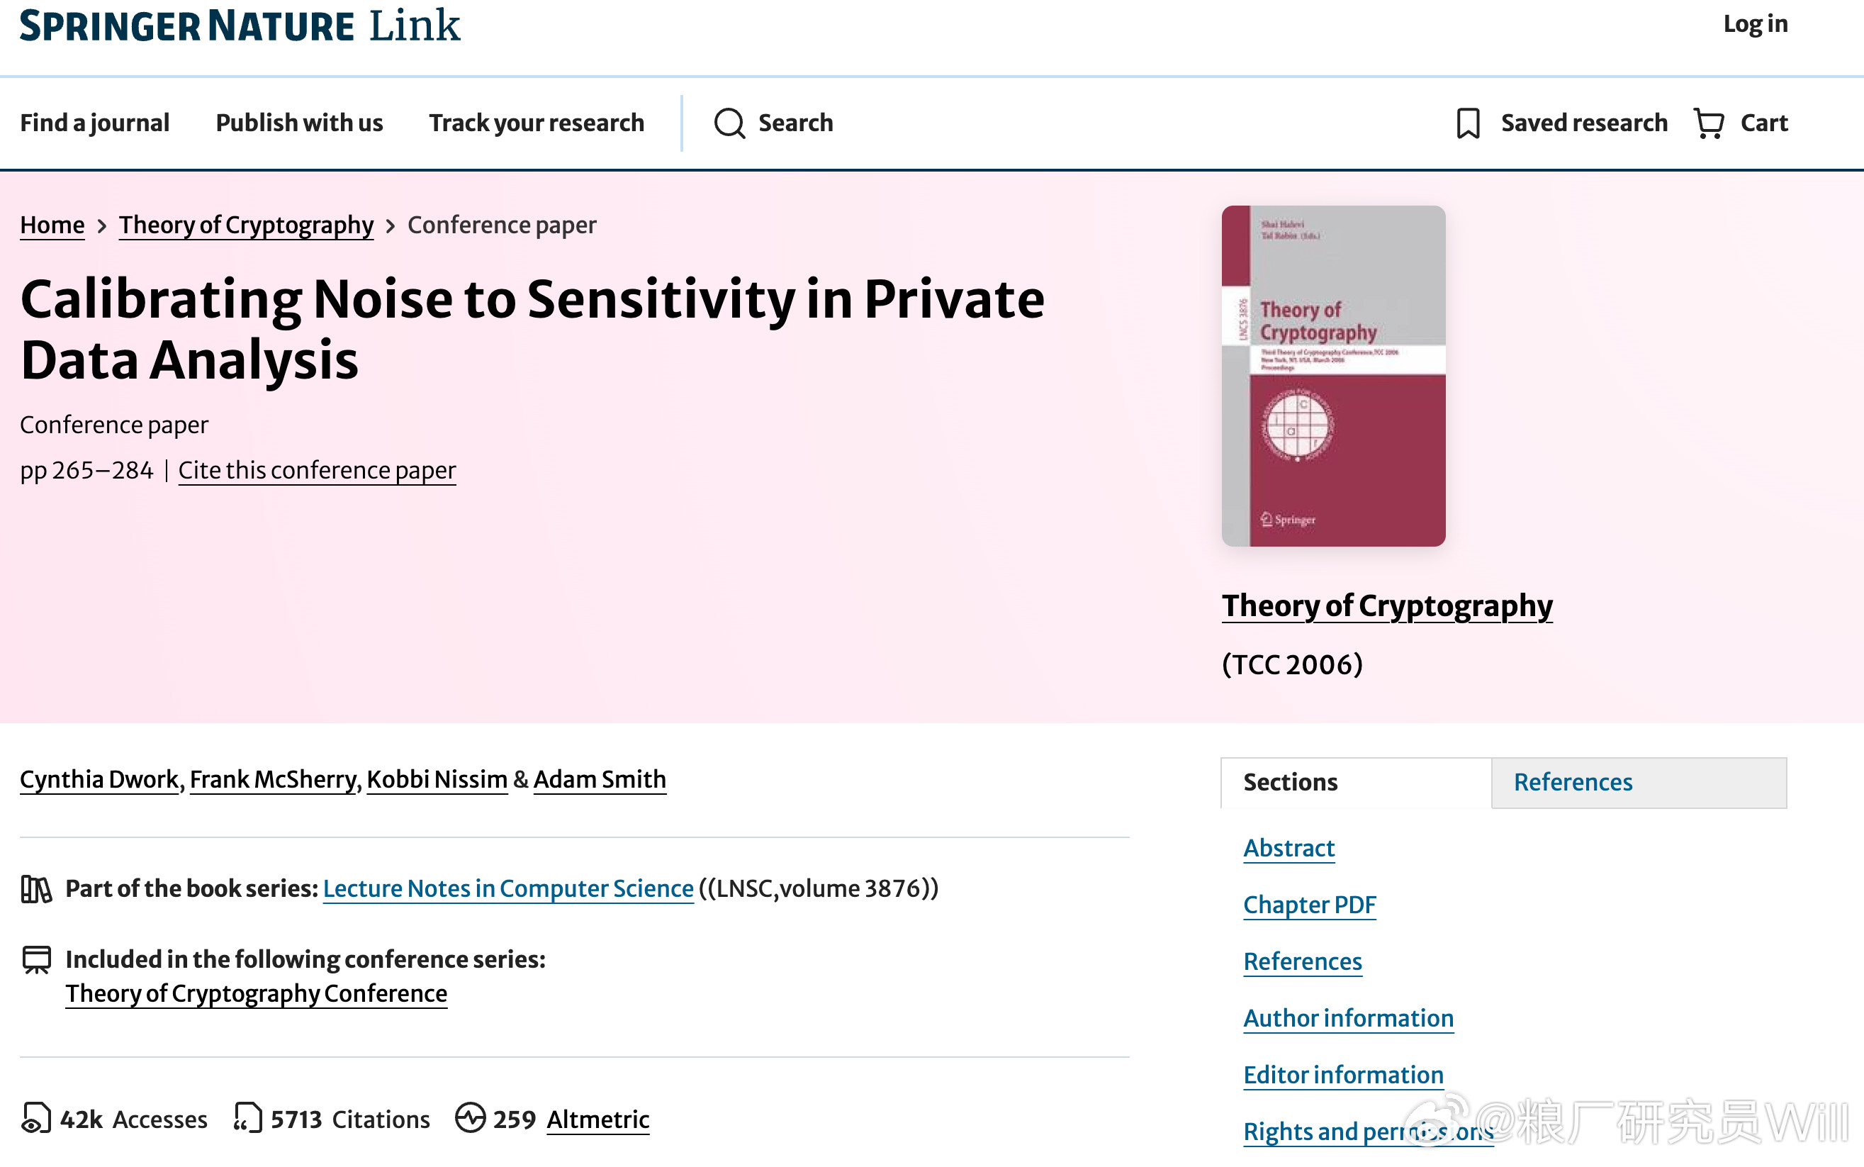
Task: Open author Cynthia Dwork's link
Action: pyautogui.click(x=99, y=780)
